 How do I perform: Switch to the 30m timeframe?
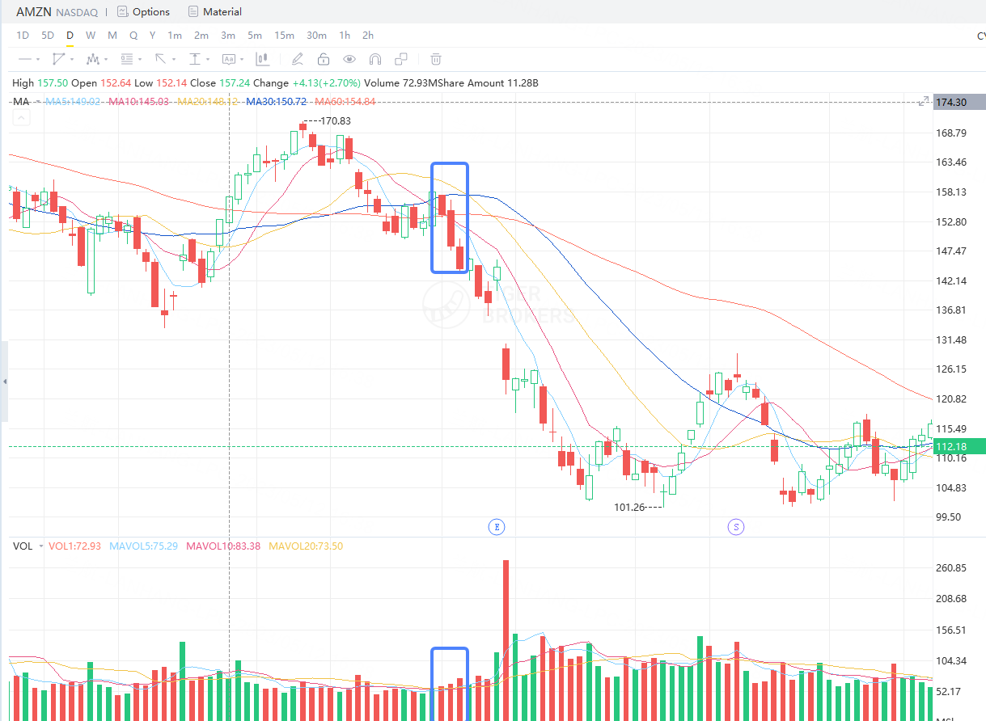point(316,35)
